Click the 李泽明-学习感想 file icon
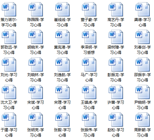The width and height of the screenshot is (154, 140). [x=89, y=37]
